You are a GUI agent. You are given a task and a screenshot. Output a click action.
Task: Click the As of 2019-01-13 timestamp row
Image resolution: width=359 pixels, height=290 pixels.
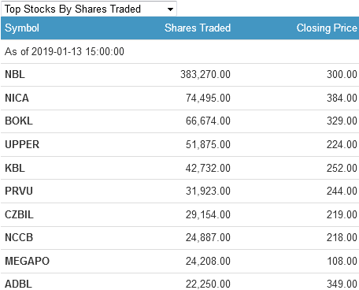(179, 51)
